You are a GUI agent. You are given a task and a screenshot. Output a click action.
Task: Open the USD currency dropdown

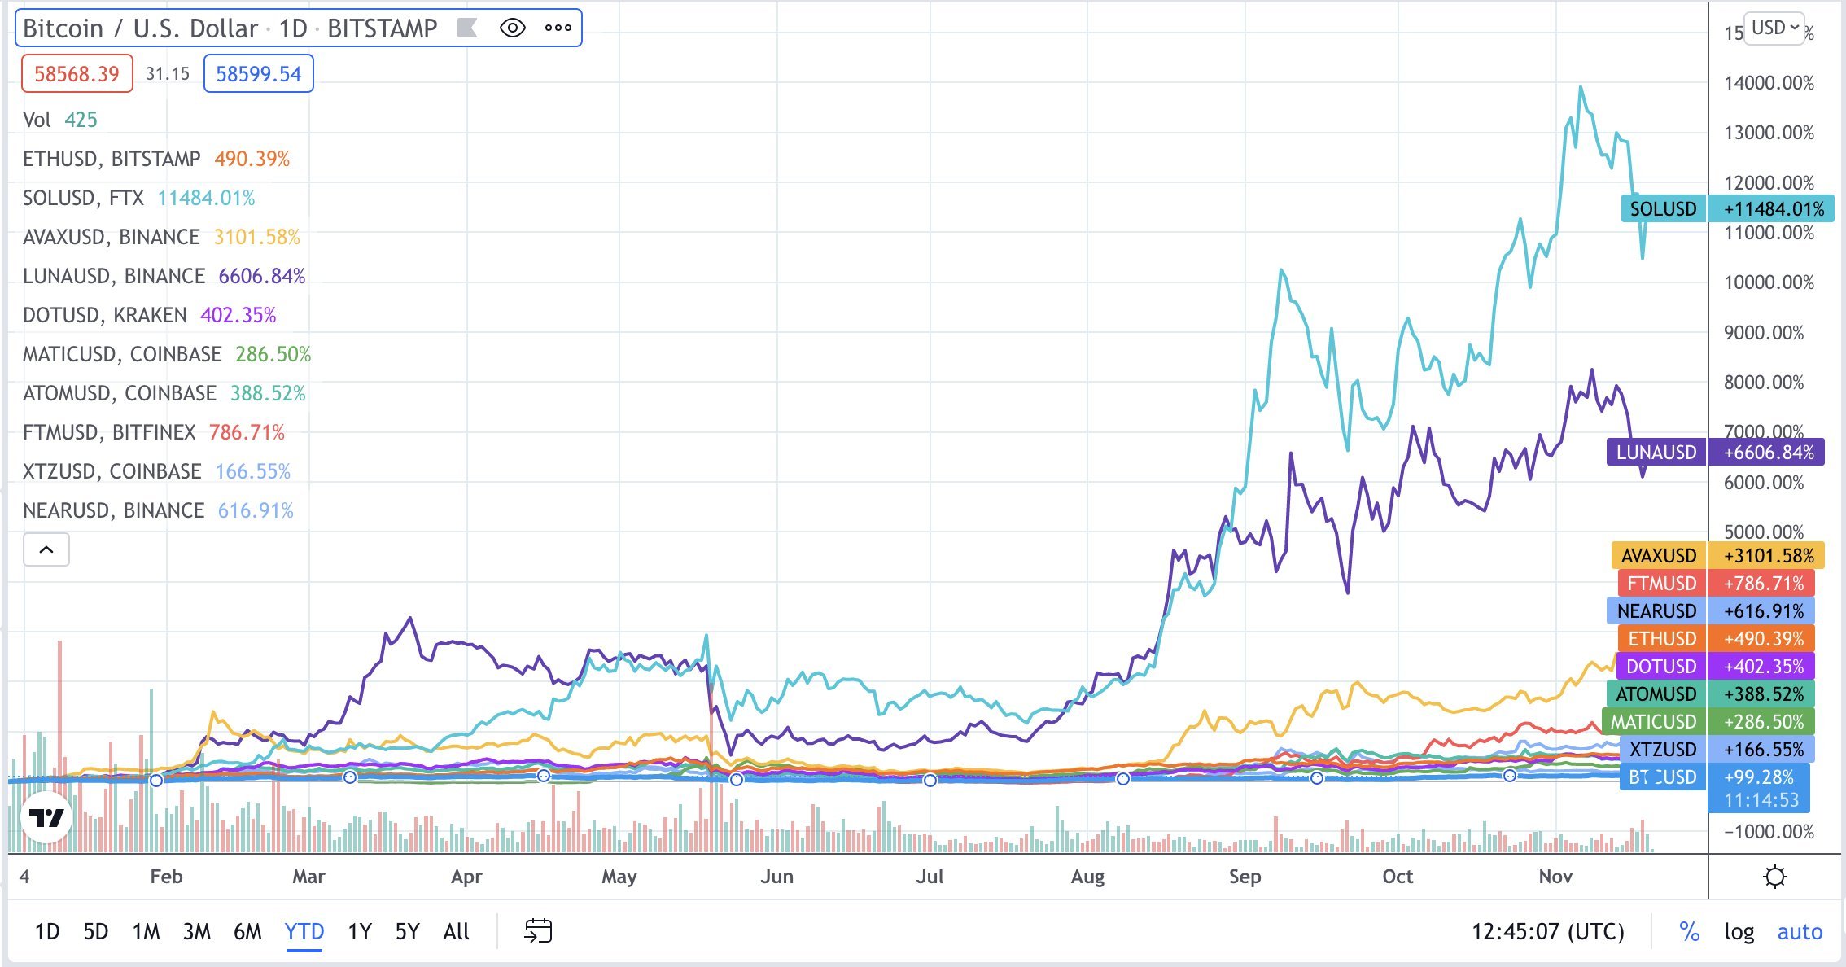click(x=1774, y=28)
